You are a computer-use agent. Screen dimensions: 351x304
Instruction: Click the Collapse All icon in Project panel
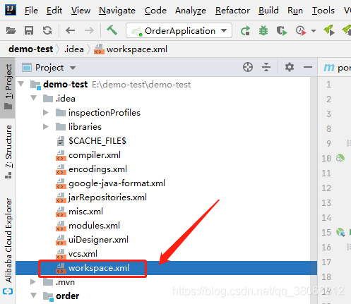point(266,67)
